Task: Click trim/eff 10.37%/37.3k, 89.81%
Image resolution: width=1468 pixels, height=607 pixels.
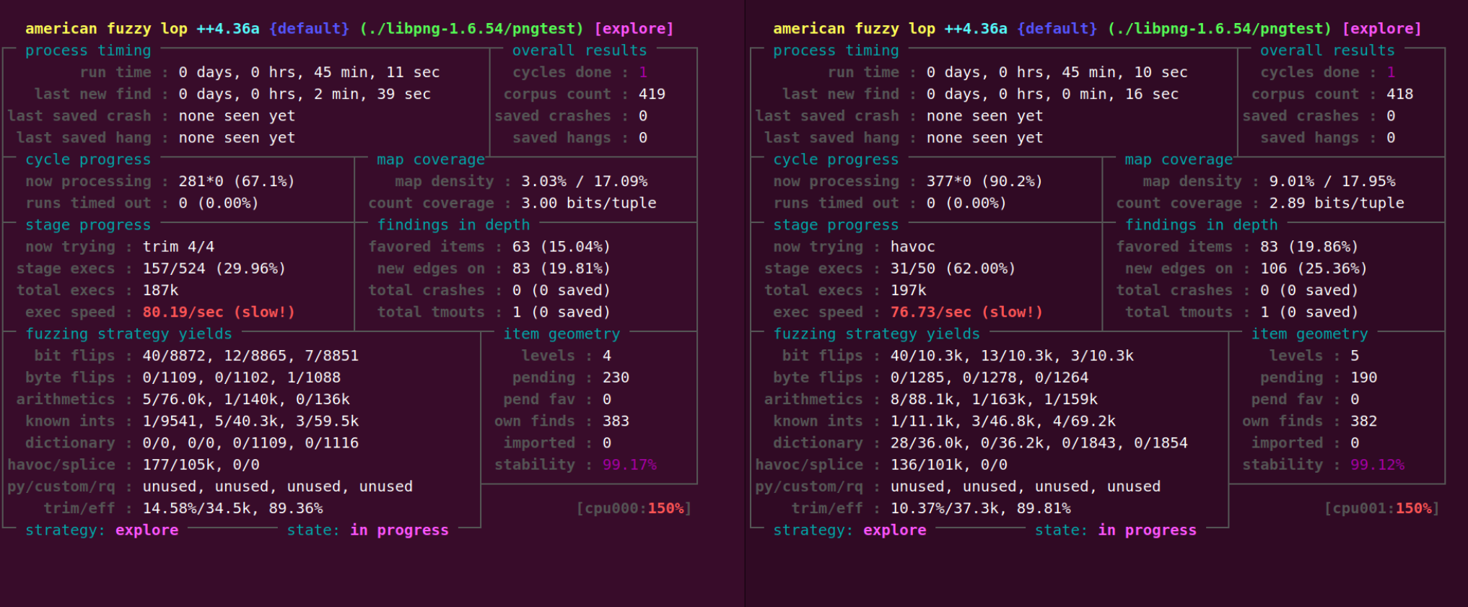Action: (x=980, y=508)
